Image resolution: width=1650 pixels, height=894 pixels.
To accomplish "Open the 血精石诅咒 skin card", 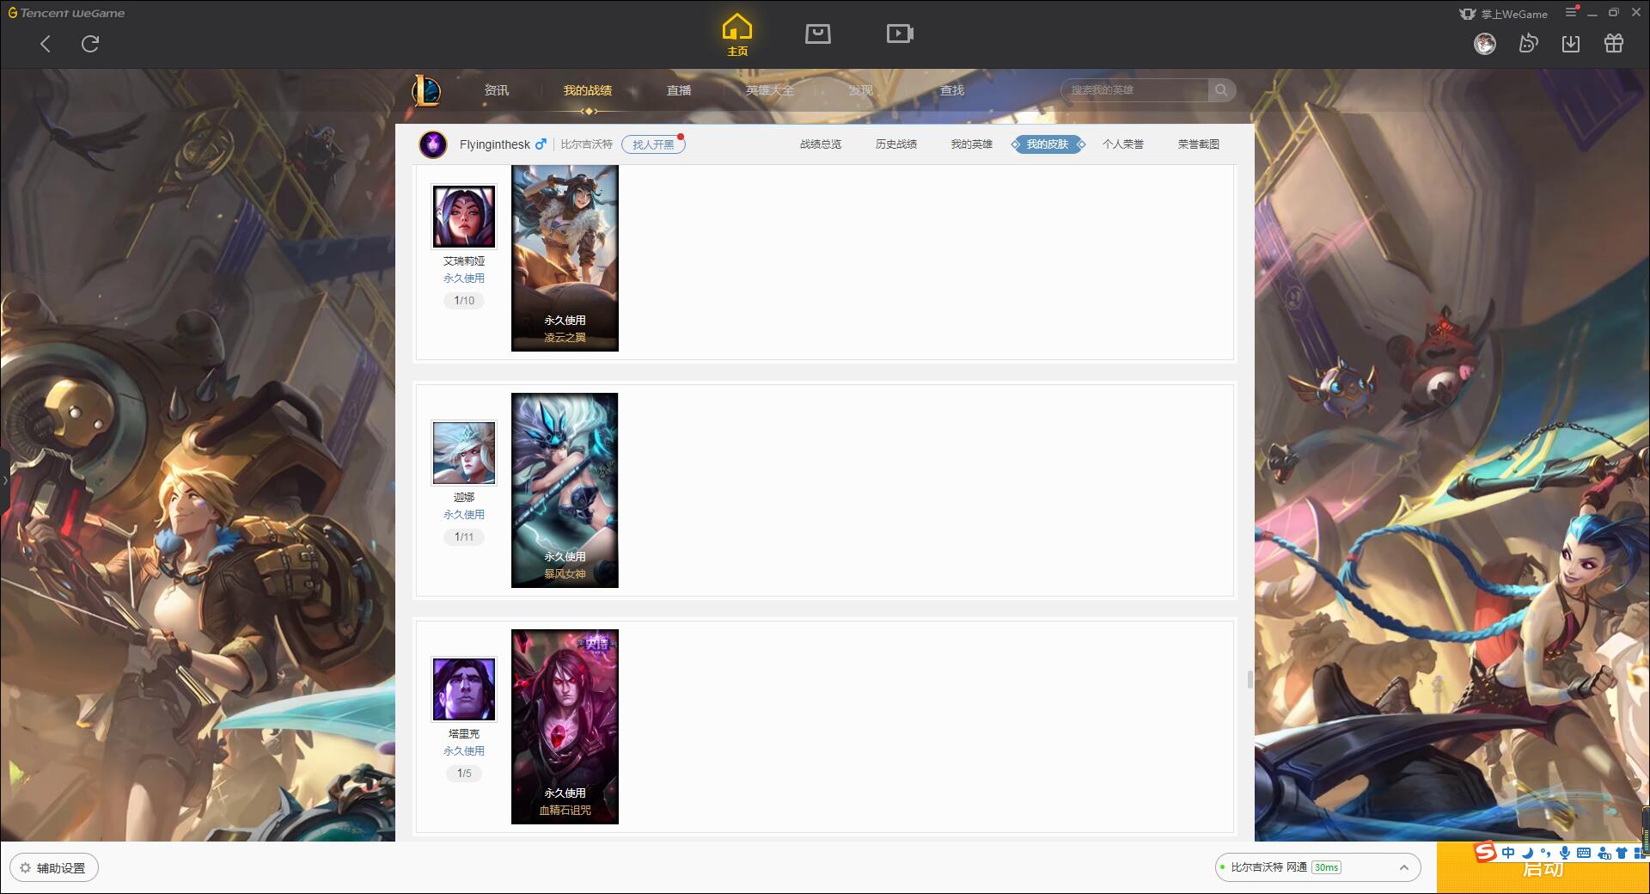I will (565, 727).
